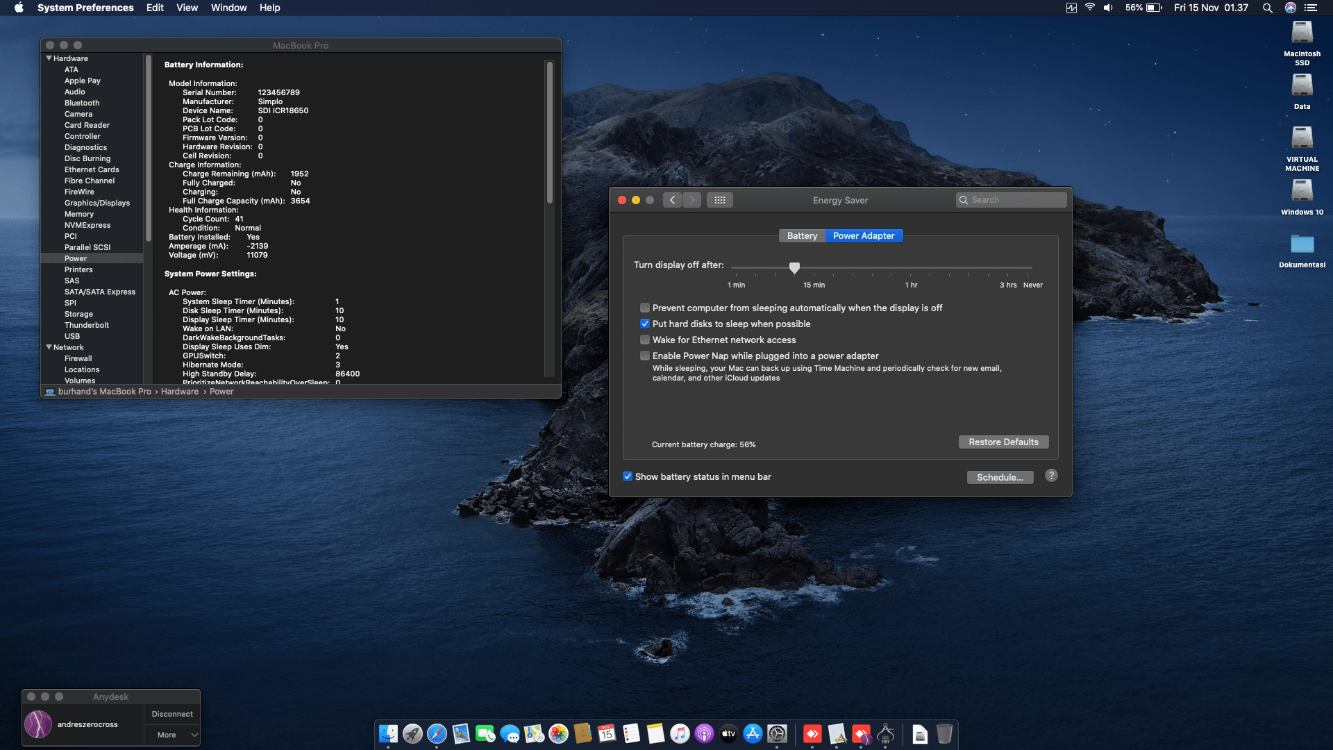This screenshot has width=1333, height=750.
Task: Open the Schedule dialog
Action: tap(1000, 477)
